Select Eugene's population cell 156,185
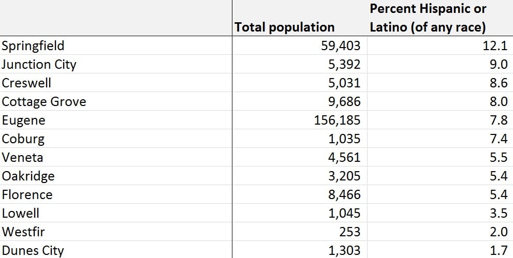Image resolution: width=513 pixels, height=258 pixels. 299,120
